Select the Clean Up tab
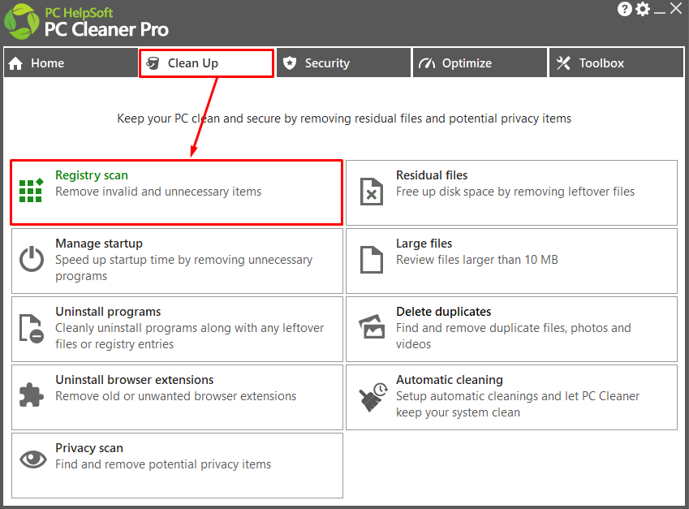The image size is (689, 509). coord(206,63)
